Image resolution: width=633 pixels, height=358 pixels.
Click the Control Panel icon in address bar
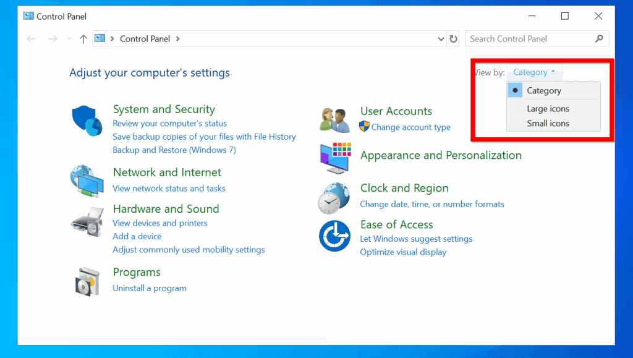click(x=100, y=38)
